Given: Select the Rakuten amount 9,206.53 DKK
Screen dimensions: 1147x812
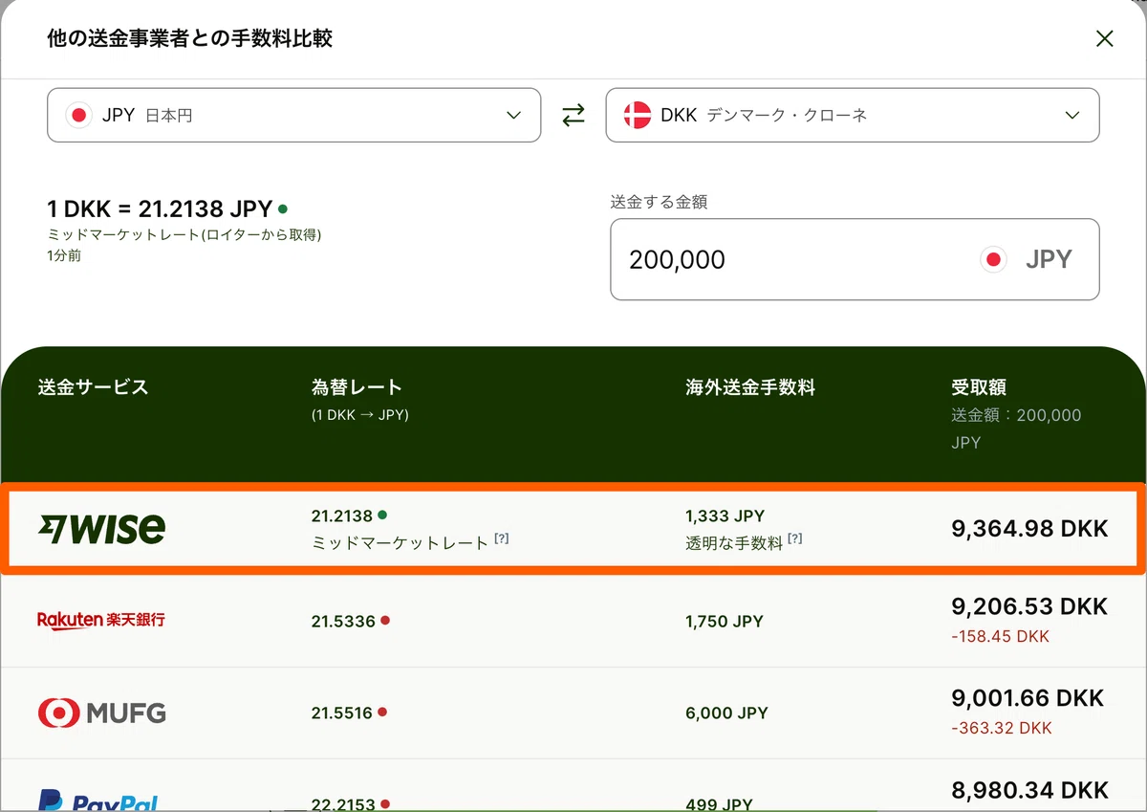Looking at the screenshot, I should coord(1029,606).
